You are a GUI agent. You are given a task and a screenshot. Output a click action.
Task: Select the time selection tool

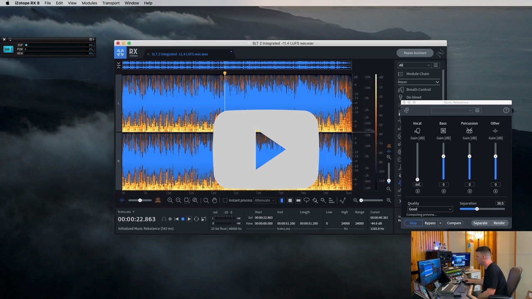coord(282,200)
